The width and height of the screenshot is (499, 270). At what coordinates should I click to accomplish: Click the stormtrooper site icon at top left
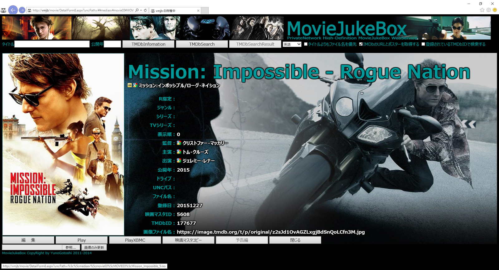click(3, 10)
